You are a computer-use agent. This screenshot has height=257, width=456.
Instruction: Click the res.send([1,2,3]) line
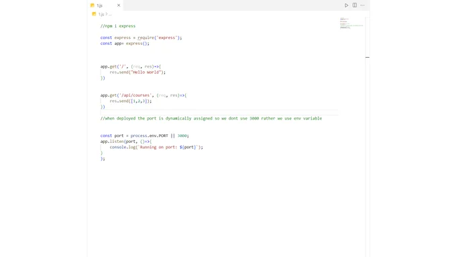[x=131, y=101]
